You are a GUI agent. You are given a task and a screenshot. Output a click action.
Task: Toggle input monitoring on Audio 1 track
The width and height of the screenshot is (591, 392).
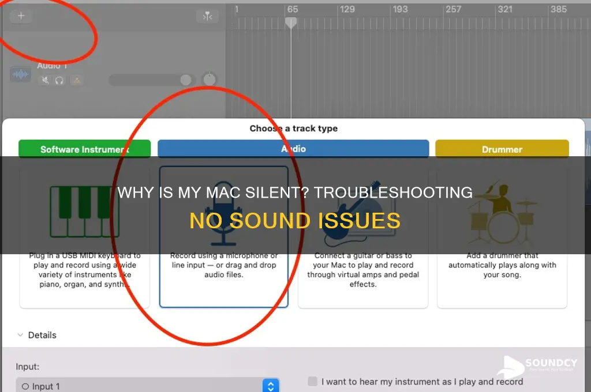click(x=77, y=80)
